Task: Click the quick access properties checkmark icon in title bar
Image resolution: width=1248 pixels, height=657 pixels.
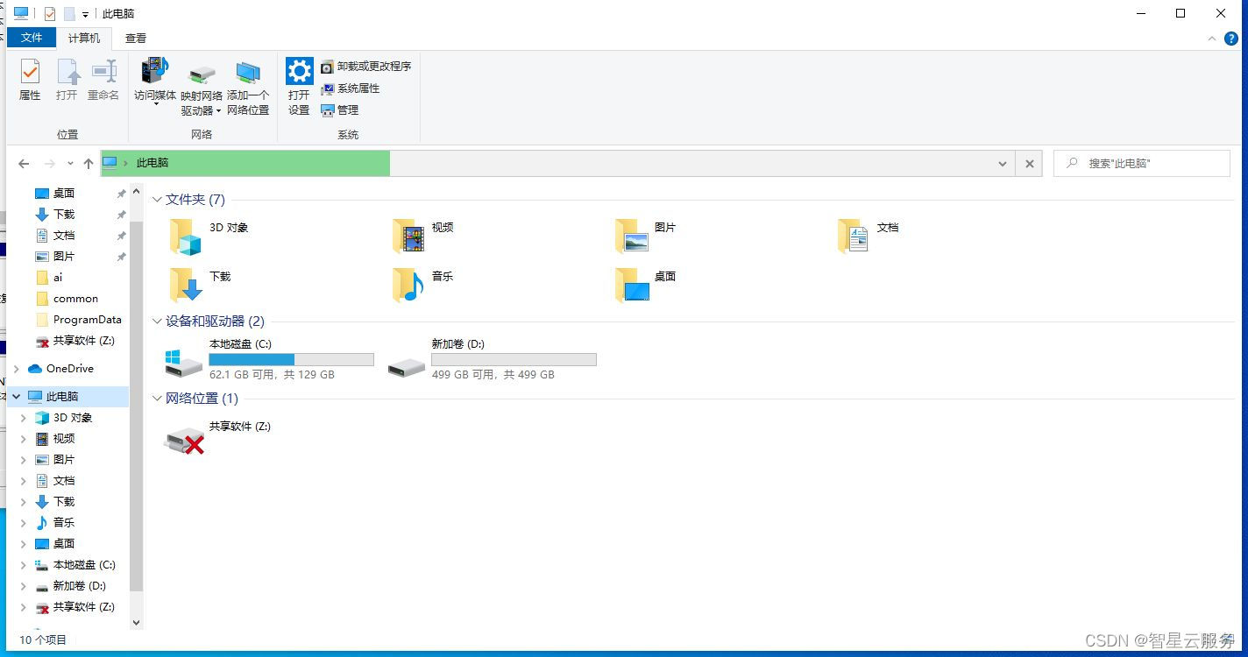Action: 49,14
